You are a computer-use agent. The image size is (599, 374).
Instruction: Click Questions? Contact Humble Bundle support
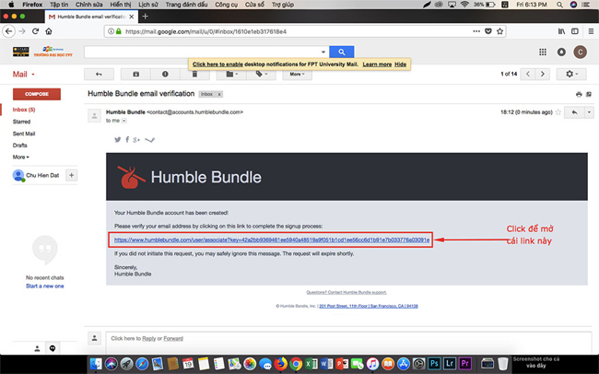pyautogui.click(x=346, y=292)
